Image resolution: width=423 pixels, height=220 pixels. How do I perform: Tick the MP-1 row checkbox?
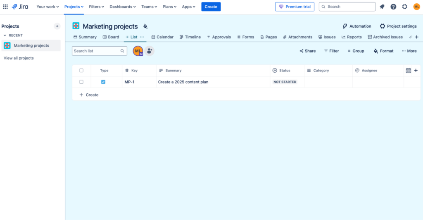click(81, 82)
